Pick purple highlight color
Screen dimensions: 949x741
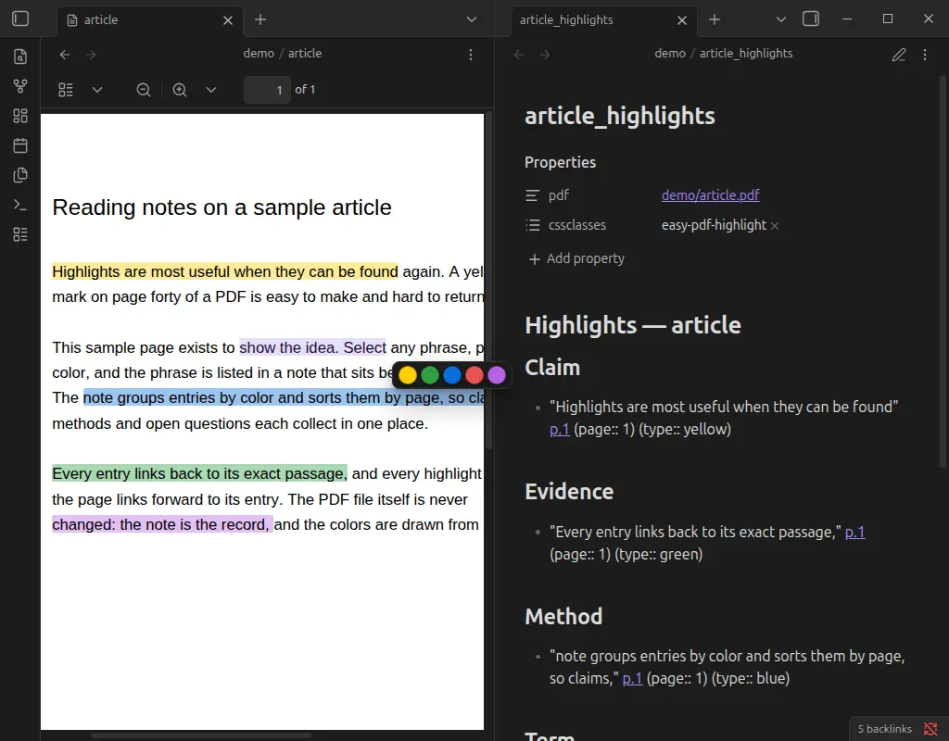point(497,375)
